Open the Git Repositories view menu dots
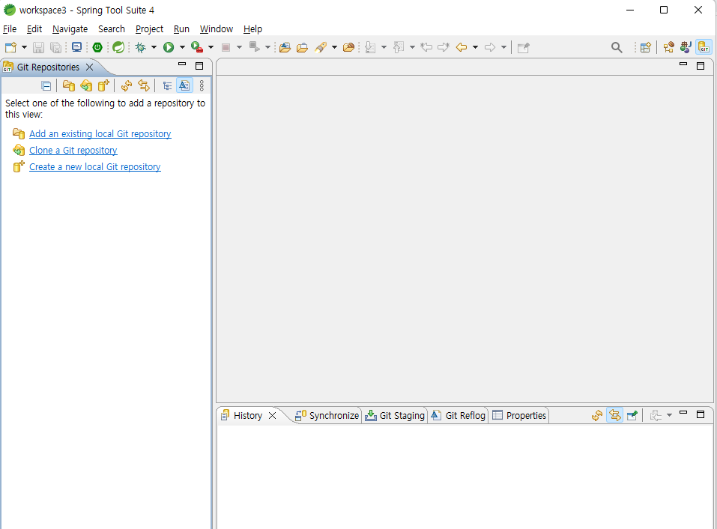 coord(202,85)
